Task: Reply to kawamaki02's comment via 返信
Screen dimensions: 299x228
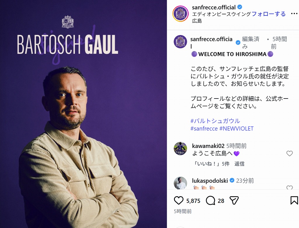Action: coord(239,164)
